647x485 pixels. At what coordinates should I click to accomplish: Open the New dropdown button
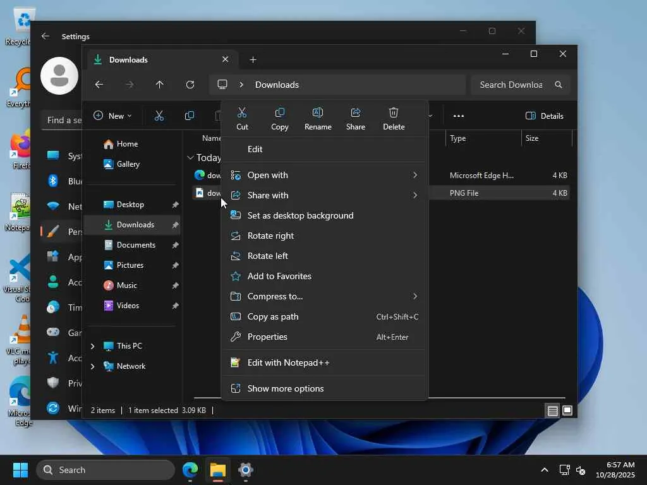113,116
